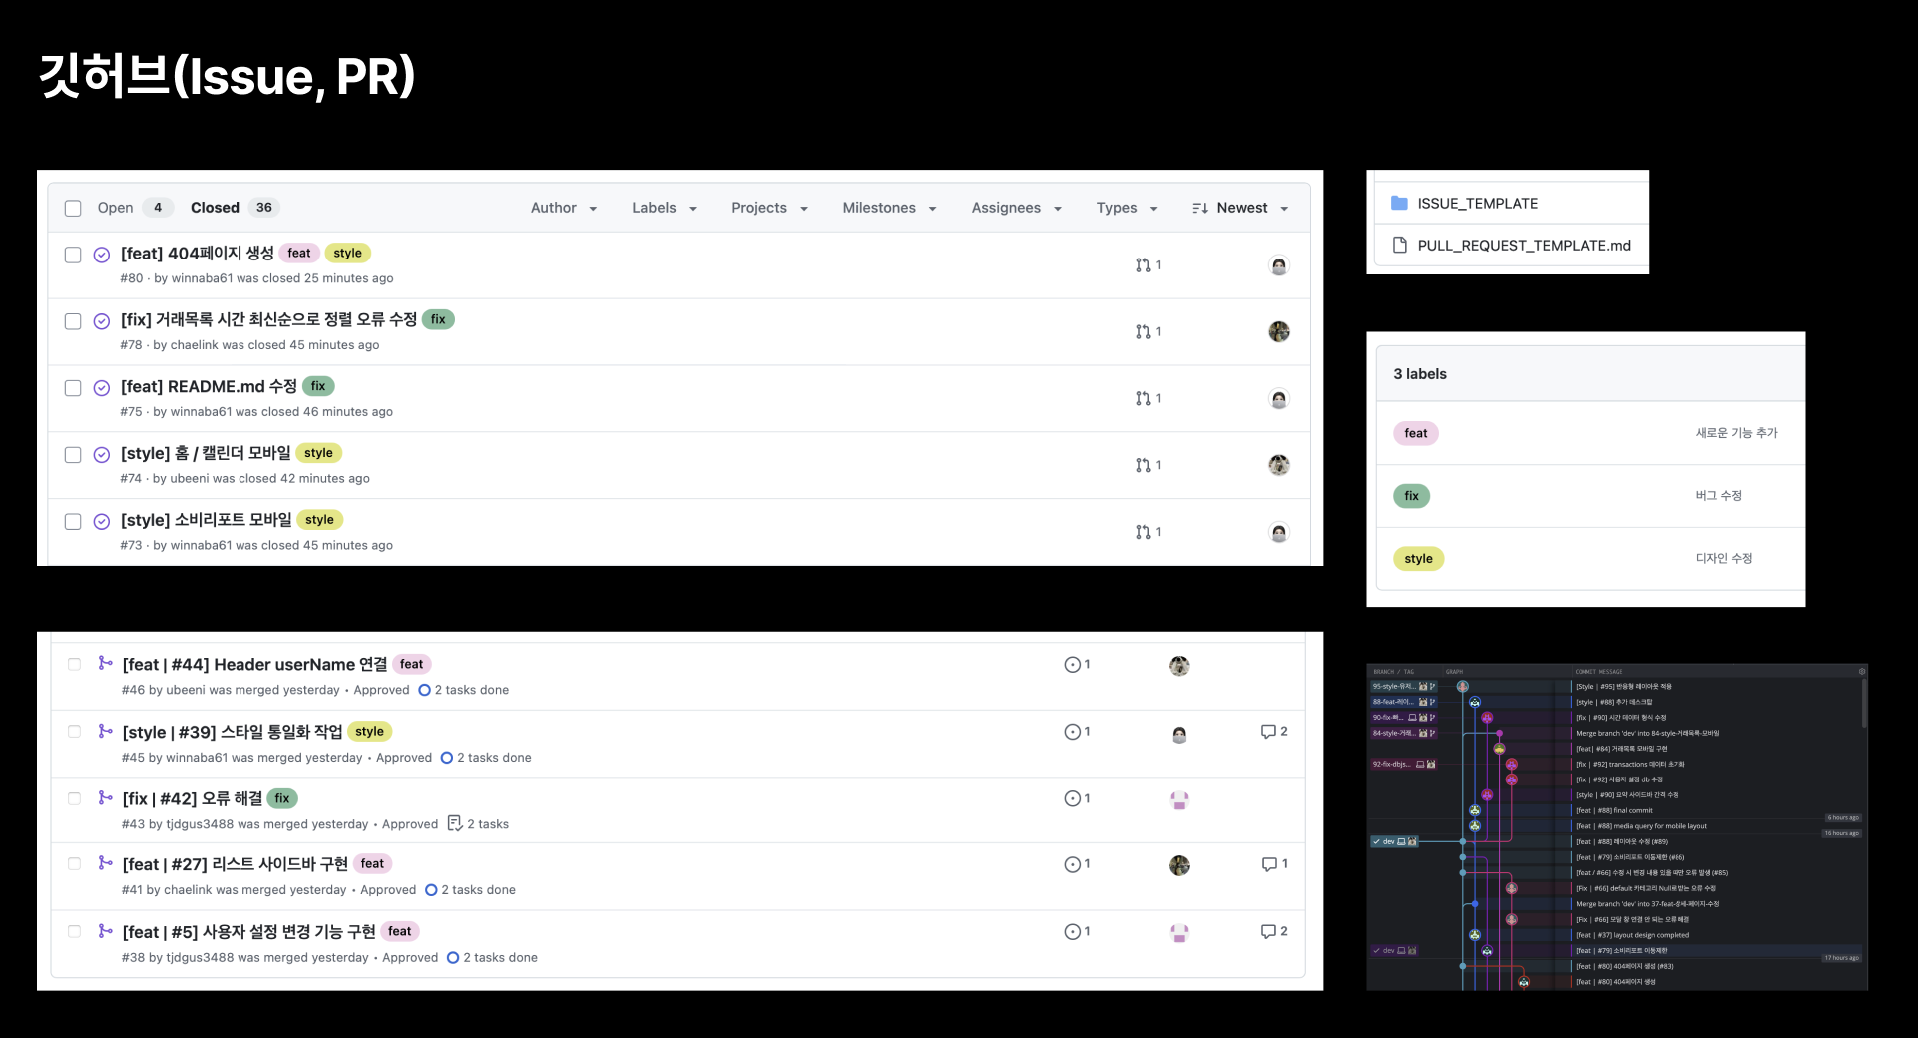Screen dimensions: 1918x1038
Task: Open the Labels filter dropdown
Action: click(664, 208)
